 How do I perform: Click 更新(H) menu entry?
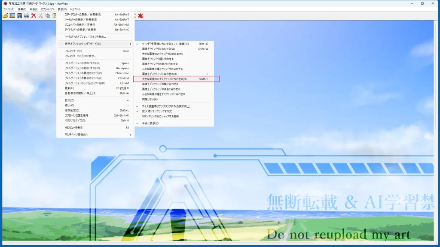(95, 88)
